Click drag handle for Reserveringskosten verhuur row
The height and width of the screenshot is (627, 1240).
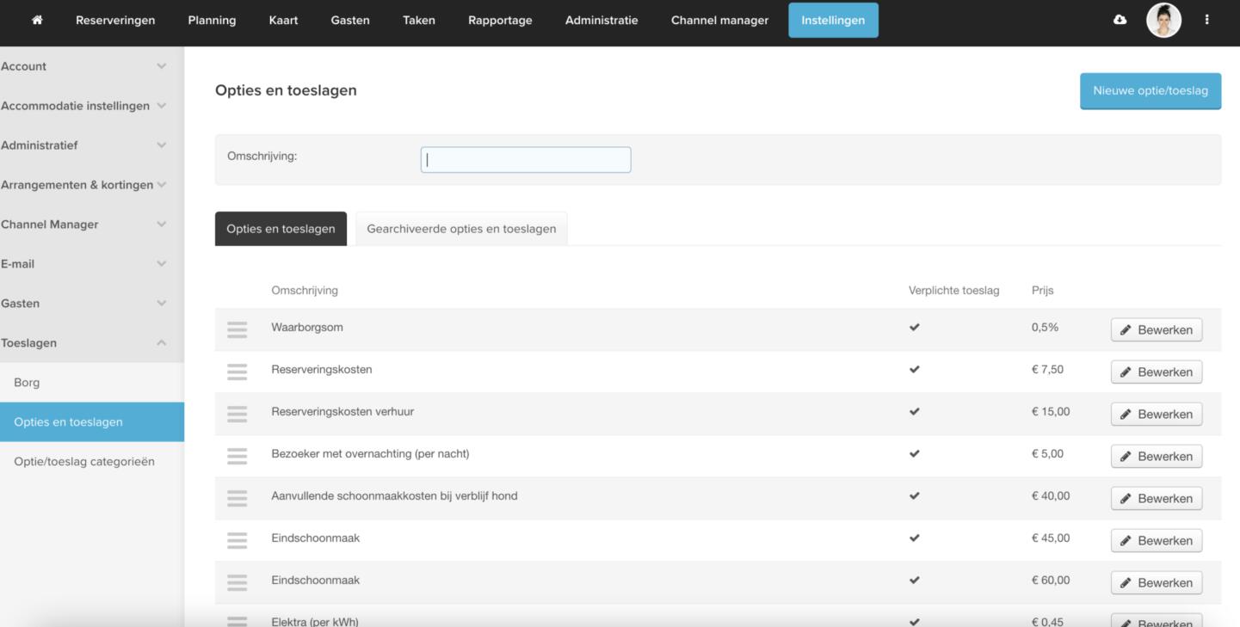click(x=237, y=414)
